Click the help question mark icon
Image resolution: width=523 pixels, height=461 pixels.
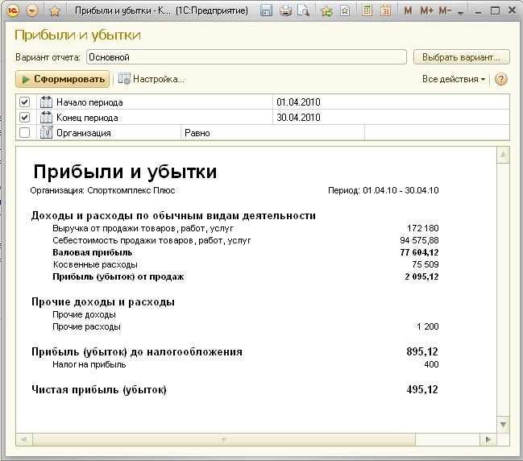pos(501,79)
